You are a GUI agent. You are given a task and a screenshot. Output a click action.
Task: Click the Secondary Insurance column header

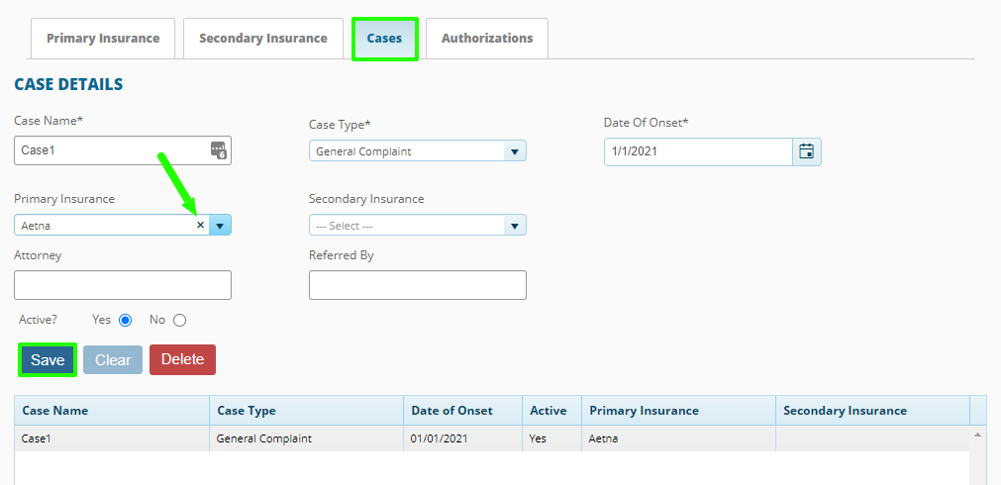[x=872, y=411]
